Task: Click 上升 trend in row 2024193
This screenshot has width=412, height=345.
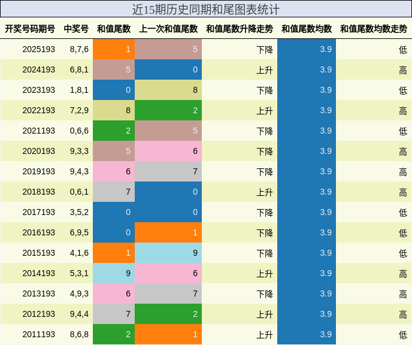Action: [x=265, y=70]
